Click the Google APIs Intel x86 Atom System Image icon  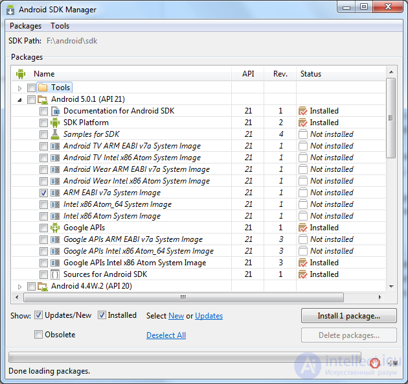pos(55,263)
